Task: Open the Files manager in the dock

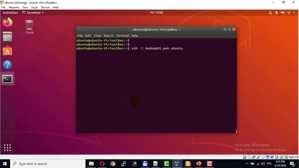Action: pyautogui.click(x=7, y=36)
